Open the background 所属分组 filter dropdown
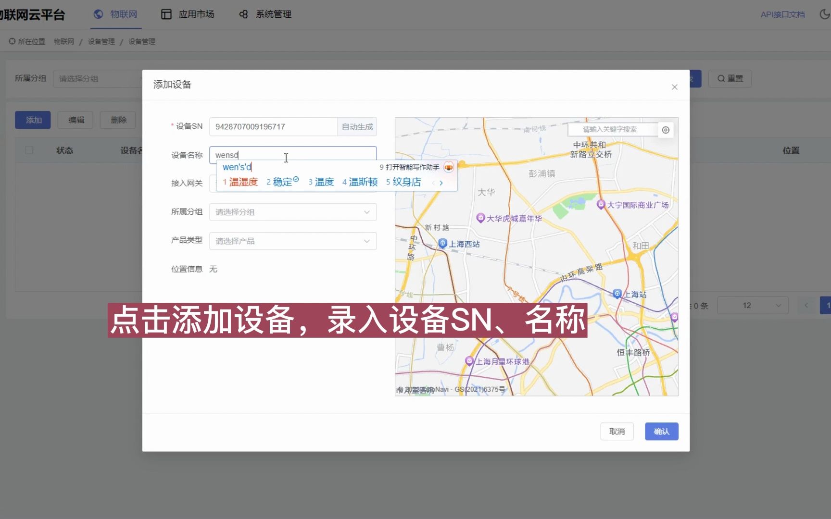The image size is (831, 519). tap(97, 79)
